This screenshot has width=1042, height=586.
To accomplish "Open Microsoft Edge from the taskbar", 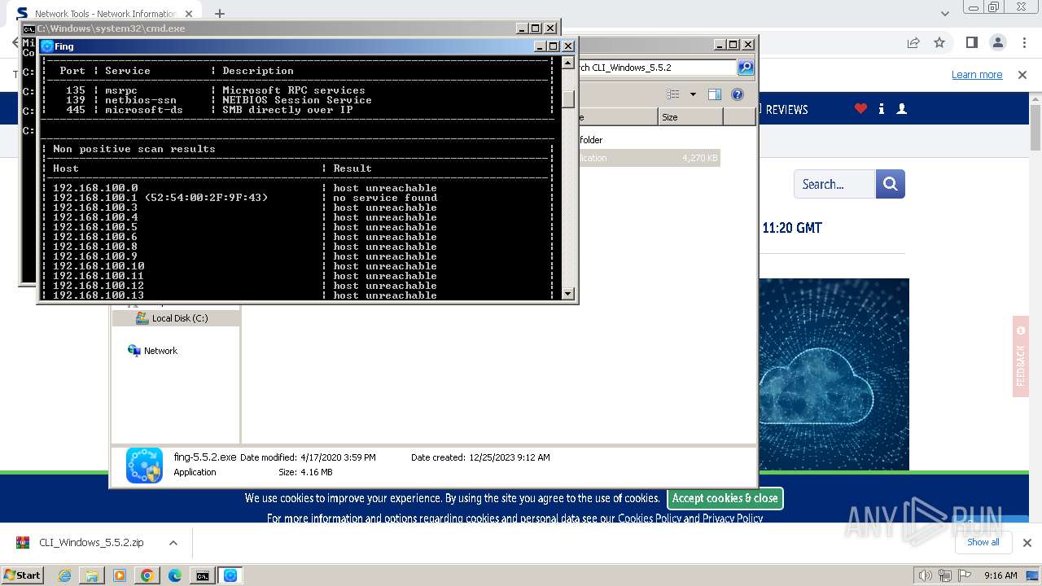I will (175, 575).
